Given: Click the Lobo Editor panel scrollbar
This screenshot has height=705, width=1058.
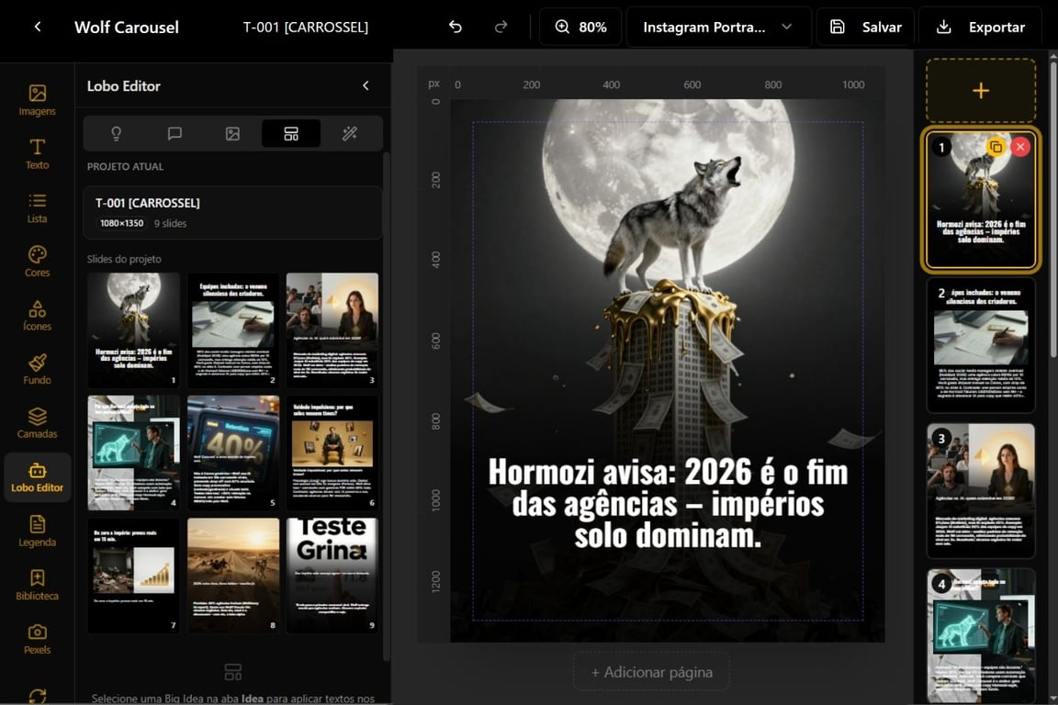Looking at the screenshot, I should pyautogui.click(x=387, y=405).
